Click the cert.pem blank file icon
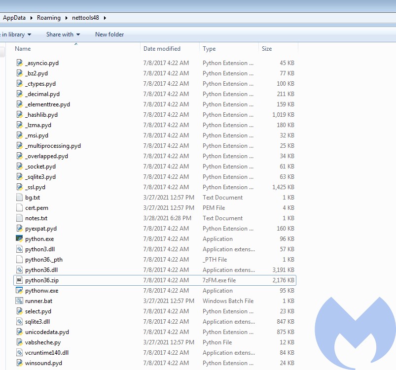The width and height of the screenshot is (396, 370). coord(19,207)
